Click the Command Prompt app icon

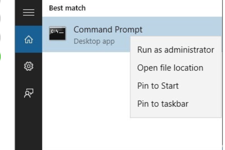click(57, 34)
